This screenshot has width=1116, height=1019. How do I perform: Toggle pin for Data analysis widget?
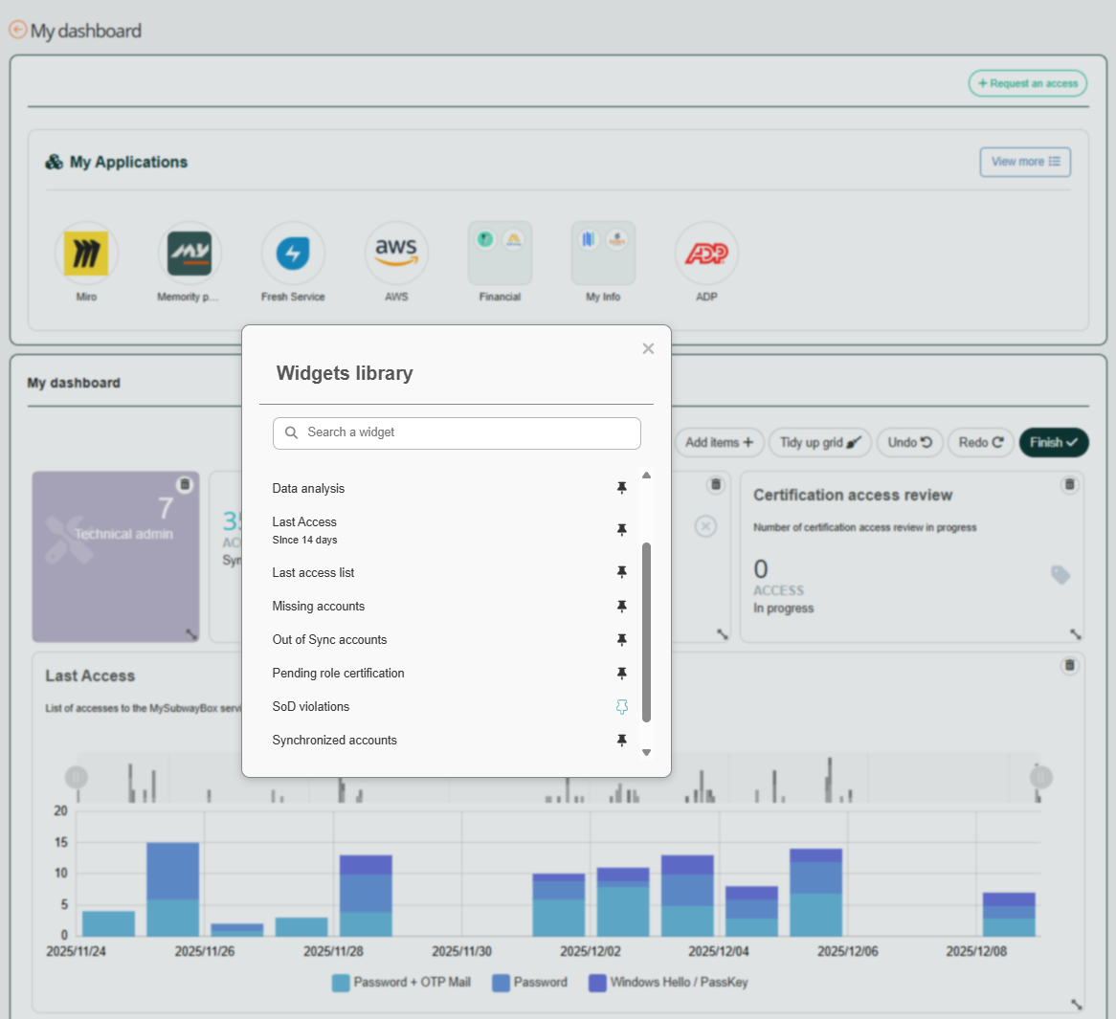point(621,488)
